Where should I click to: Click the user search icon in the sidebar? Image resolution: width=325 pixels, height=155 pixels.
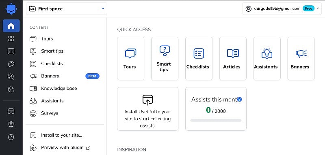11,77
